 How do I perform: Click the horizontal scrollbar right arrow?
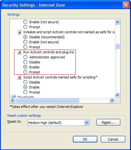[112, 100]
